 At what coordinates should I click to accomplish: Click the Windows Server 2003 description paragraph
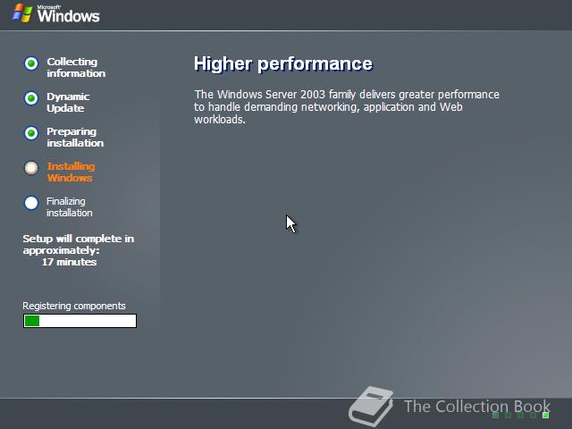click(x=347, y=107)
